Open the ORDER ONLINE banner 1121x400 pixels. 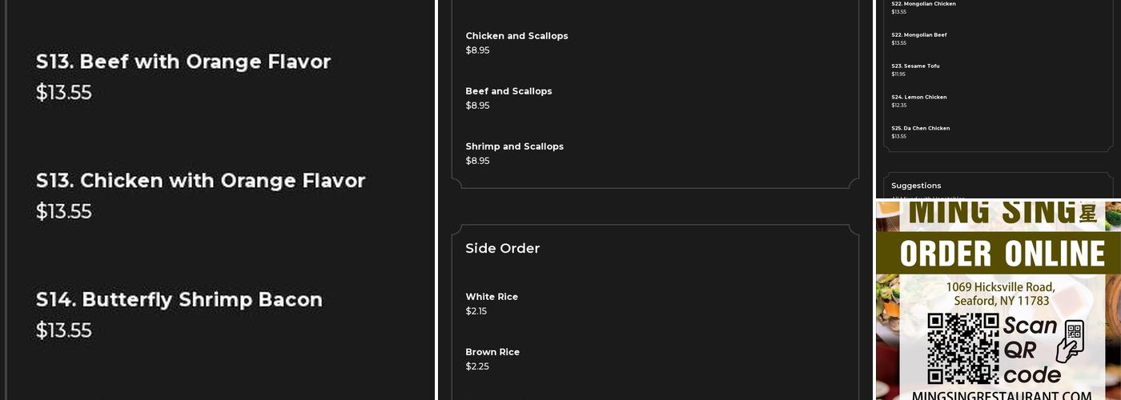click(x=1002, y=254)
